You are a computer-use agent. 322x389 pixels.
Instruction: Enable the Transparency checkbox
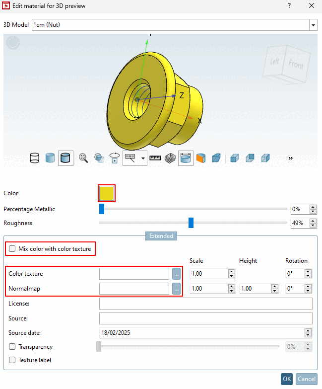[12, 346]
